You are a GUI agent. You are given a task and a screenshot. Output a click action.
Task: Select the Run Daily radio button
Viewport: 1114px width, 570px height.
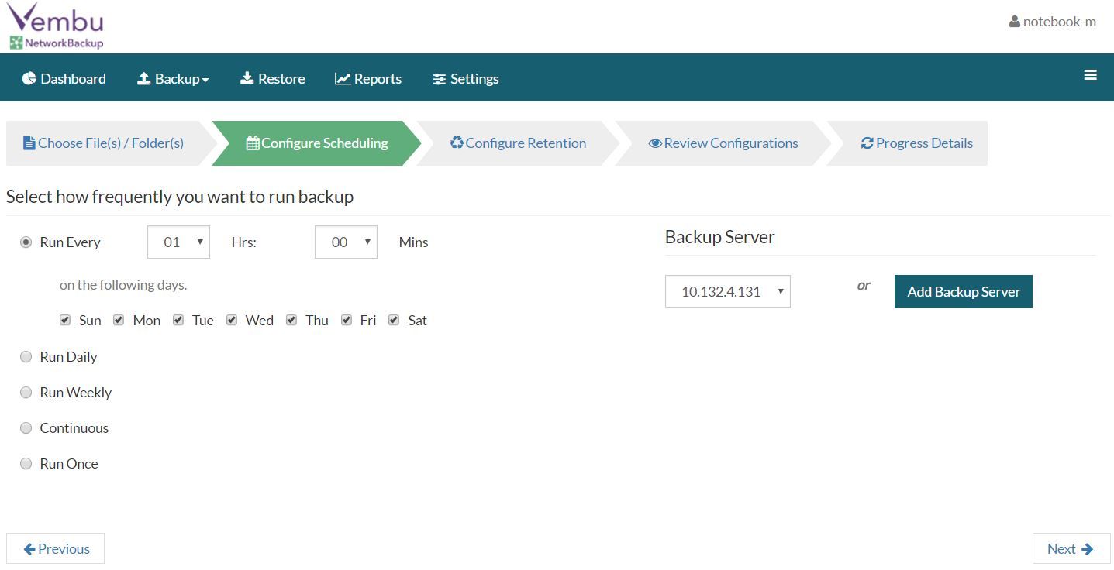click(x=26, y=356)
